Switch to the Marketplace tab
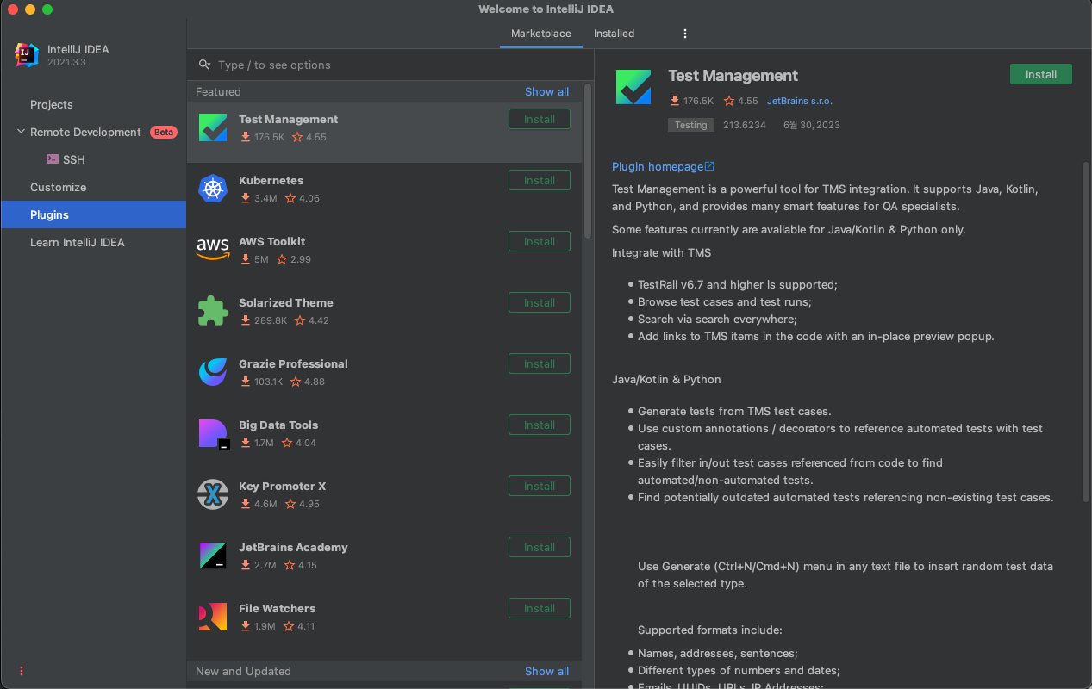 point(541,34)
